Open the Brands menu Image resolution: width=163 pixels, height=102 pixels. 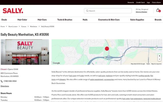[158, 20]
